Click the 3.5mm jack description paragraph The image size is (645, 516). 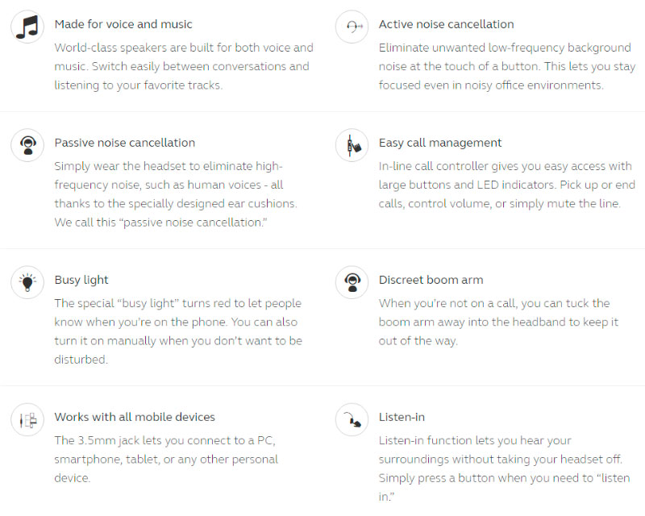166,460
